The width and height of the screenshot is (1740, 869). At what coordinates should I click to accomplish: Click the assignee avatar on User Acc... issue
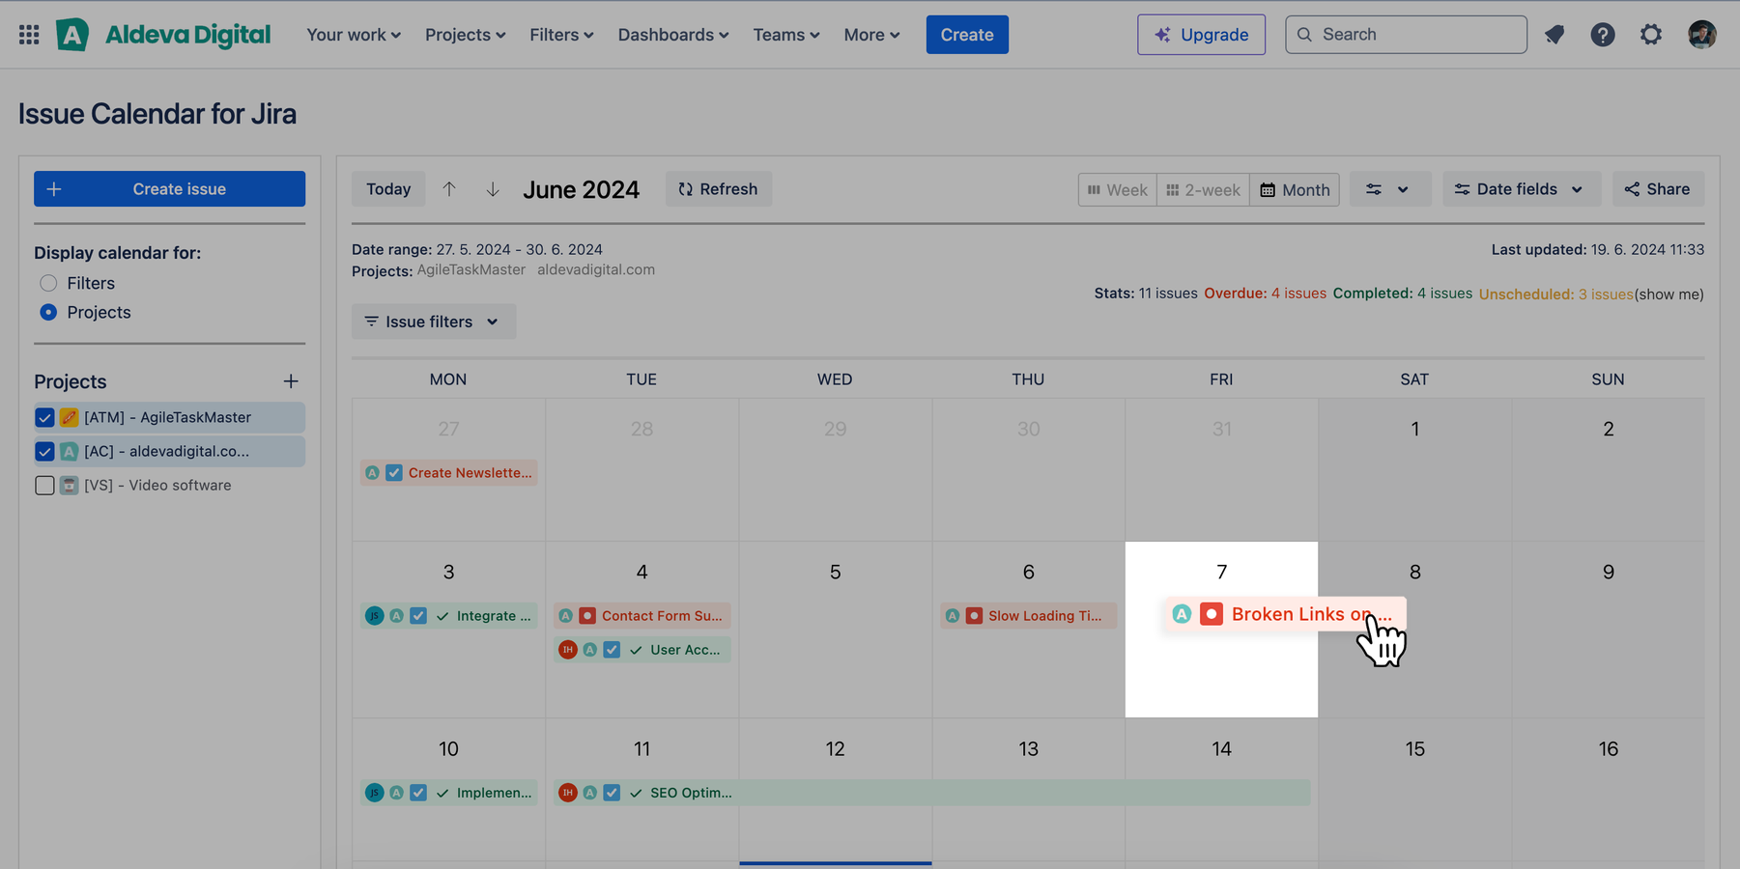pos(568,650)
